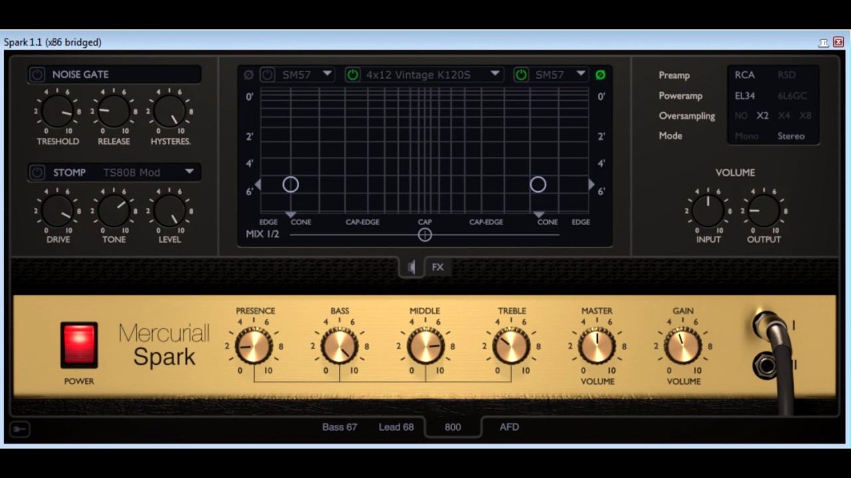The image size is (851, 478).
Task: Select the right microphone position circle
Action: point(538,185)
